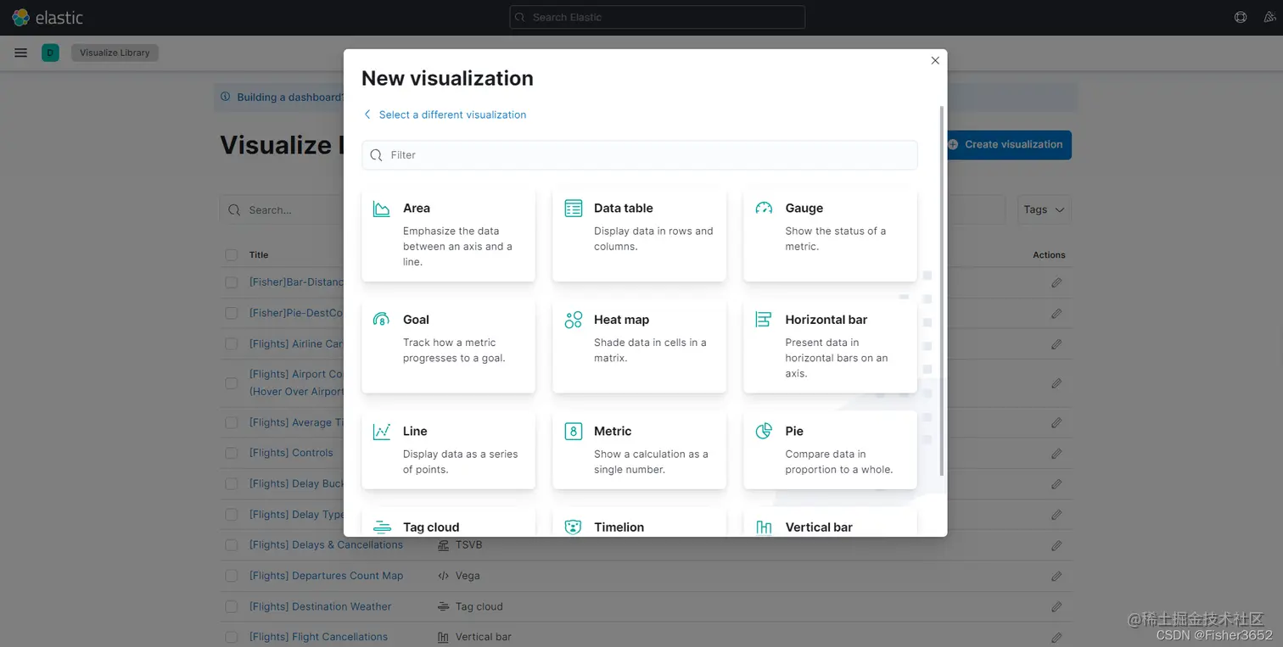Open the green D space avatar

point(50,53)
